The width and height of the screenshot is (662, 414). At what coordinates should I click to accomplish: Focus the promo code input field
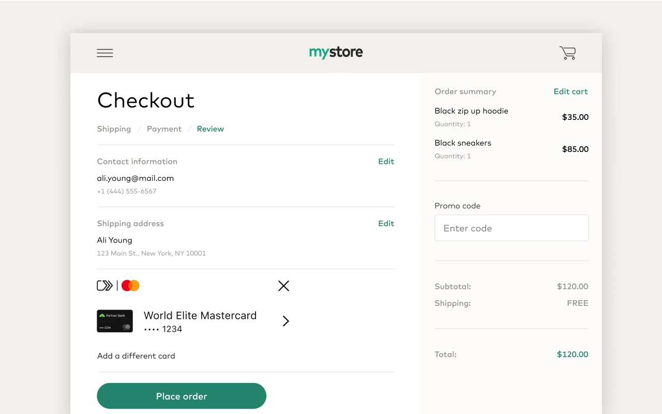511,228
